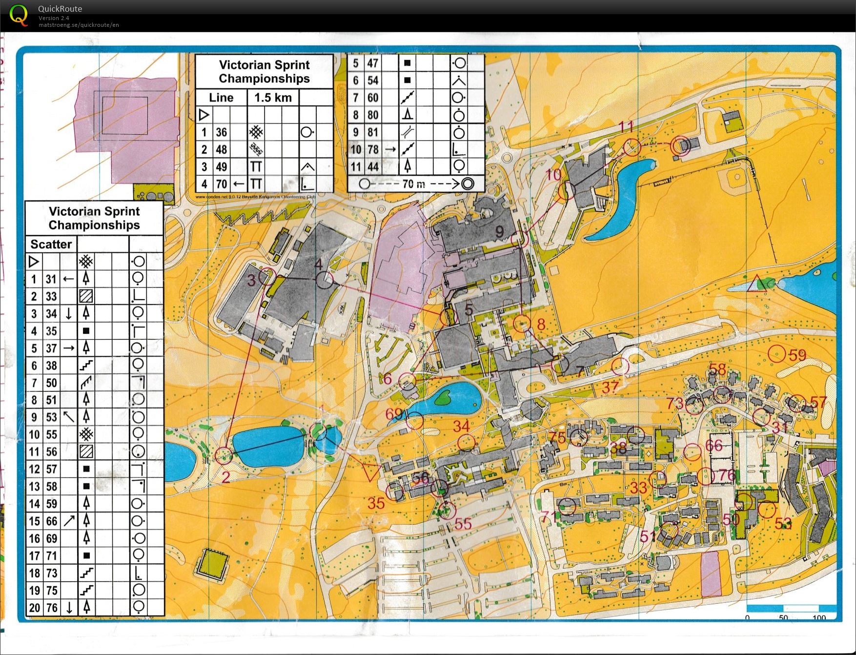856x655 pixels.
Task: Click control circle 4 on the grey building
Action: 325,280
